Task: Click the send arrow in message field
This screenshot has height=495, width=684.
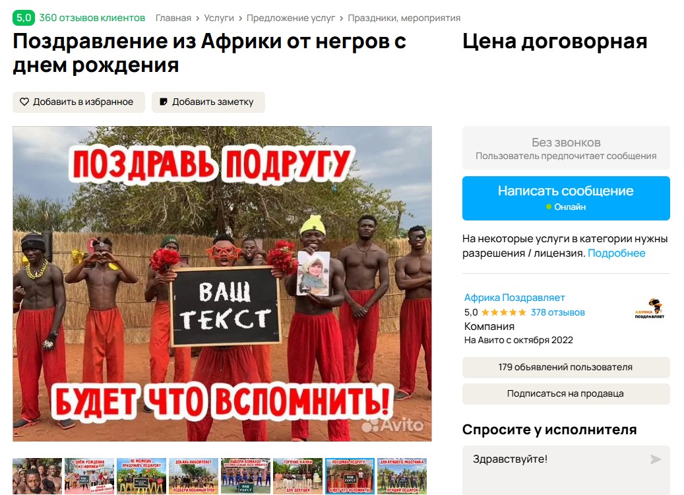Action: click(x=655, y=459)
